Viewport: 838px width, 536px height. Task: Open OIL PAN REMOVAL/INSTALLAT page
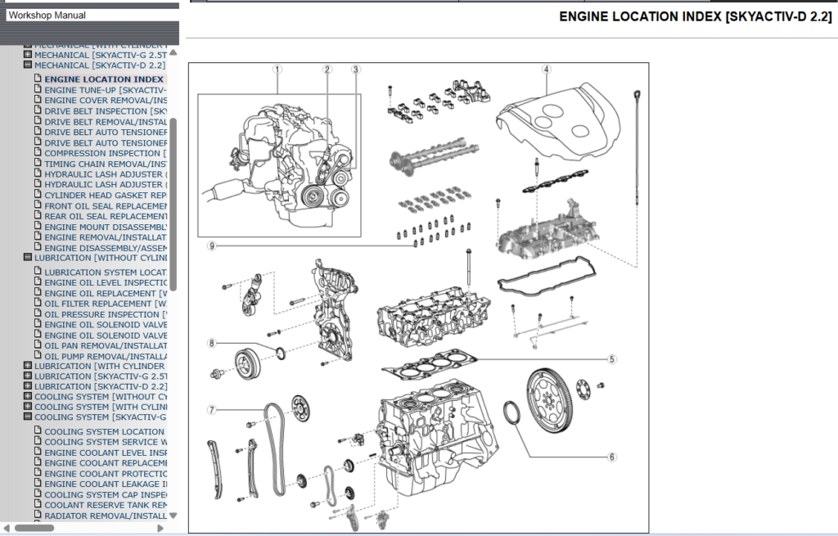point(106,345)
